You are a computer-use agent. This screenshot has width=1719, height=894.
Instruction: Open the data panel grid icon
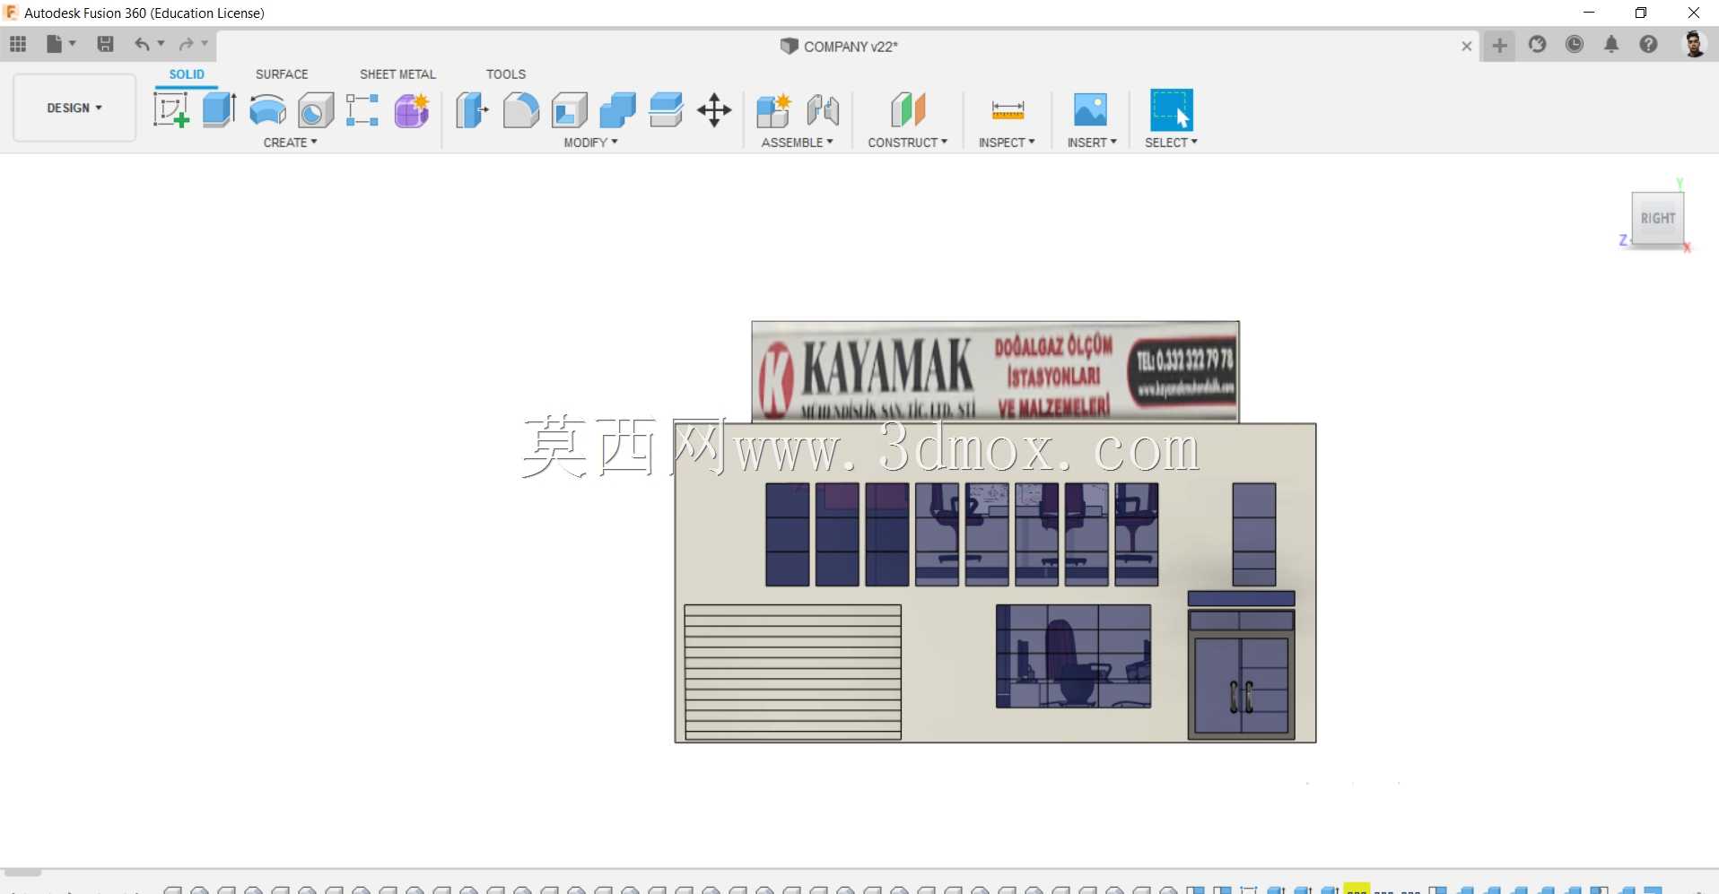tap(18, 44)
